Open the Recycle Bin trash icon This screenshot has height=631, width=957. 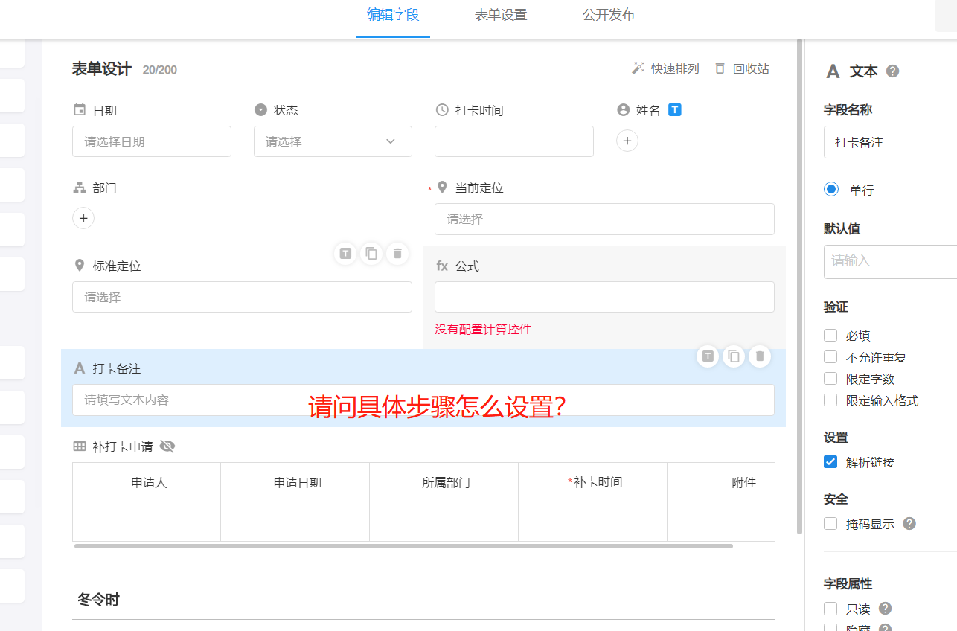(x=720, y=68)
